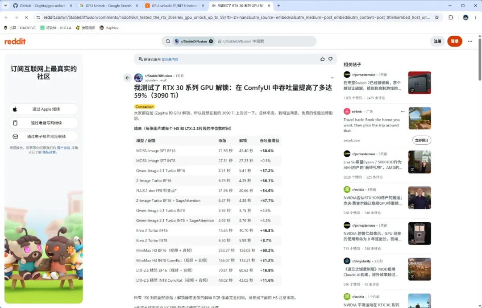Open the r/StableDiffusion community avatar

click(x=139, y=78)
